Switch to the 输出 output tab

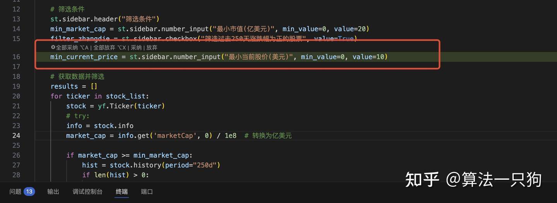click(x=53, y=191)
